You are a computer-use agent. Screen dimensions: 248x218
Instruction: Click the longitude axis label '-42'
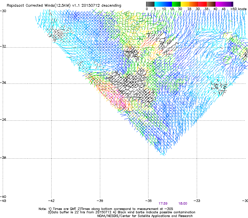[x=51, y=201]
